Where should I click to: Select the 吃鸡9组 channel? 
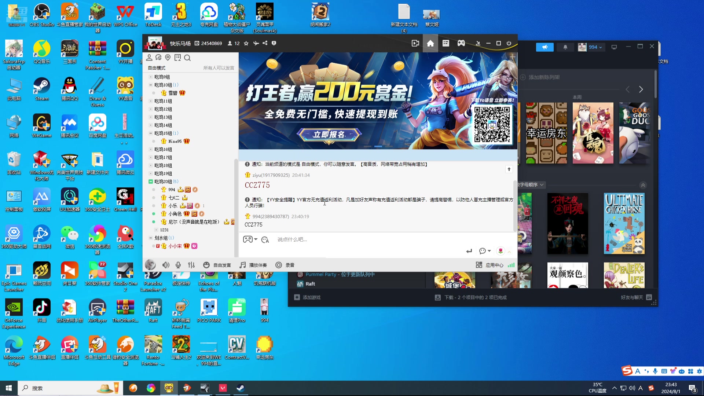(x=162, y=77)
